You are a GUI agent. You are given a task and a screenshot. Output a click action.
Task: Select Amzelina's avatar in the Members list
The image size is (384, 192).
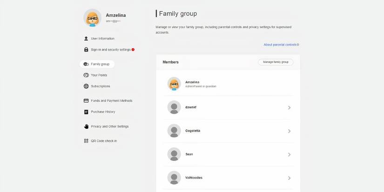coord(174,84)
